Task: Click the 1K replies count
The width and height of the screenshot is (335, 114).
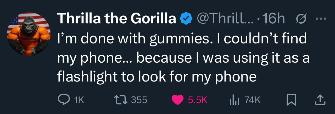Action: (x=79, y=100)
